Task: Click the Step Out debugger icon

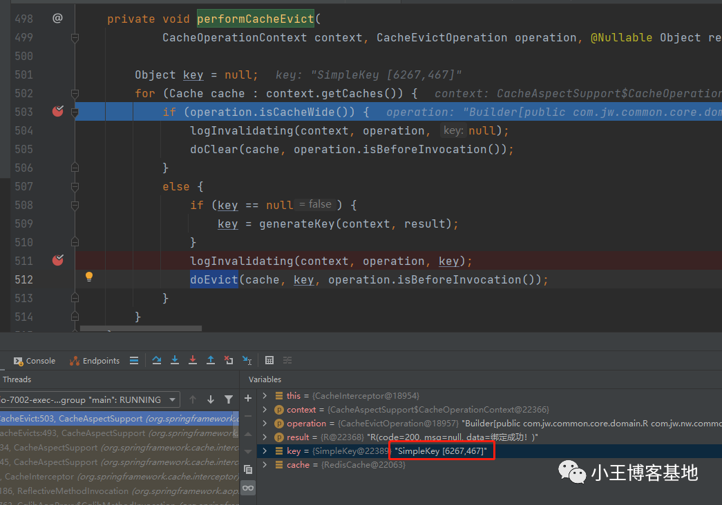Action: click(x=211, y=360)
